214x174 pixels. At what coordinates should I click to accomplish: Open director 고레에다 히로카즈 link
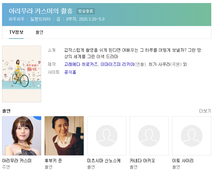[81, 64]
